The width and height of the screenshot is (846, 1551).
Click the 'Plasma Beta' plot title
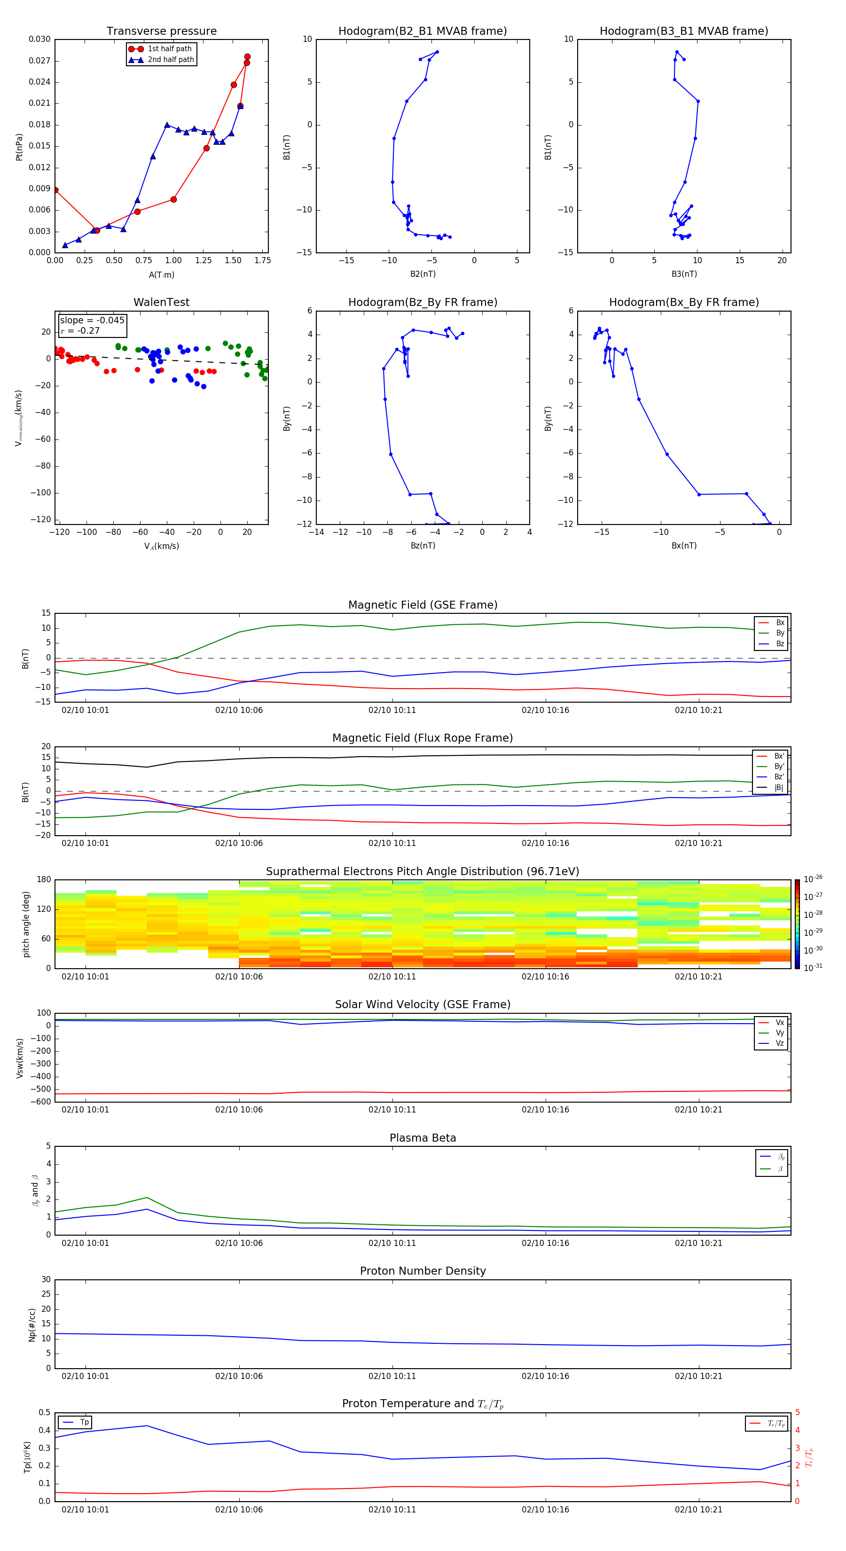click(x=423, y=1138)
